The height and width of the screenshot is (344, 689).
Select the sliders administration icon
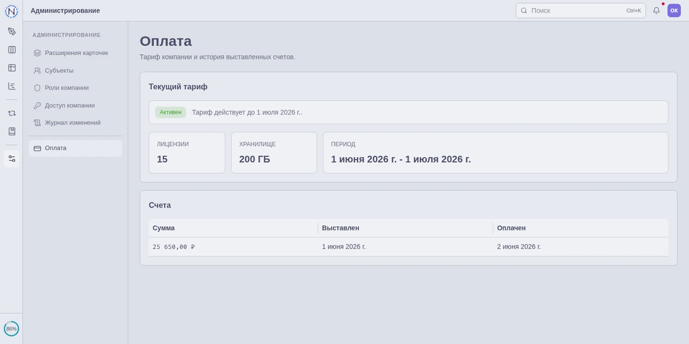coord(12,159)
